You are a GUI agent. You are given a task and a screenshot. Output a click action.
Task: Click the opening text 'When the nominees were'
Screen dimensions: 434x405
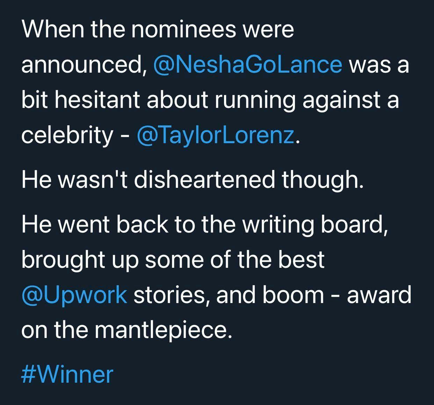point(158,29)
